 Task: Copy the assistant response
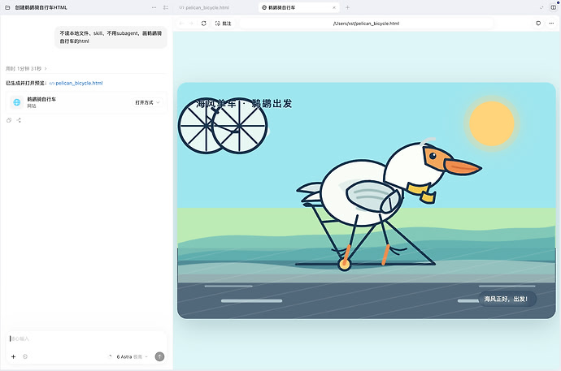click(x=9, y=120)
